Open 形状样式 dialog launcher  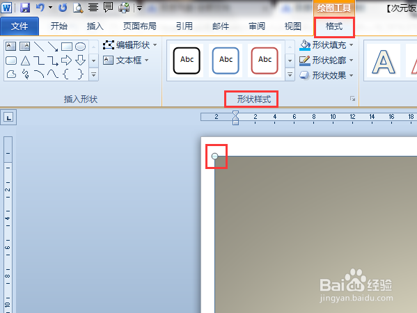coord(353,99)
